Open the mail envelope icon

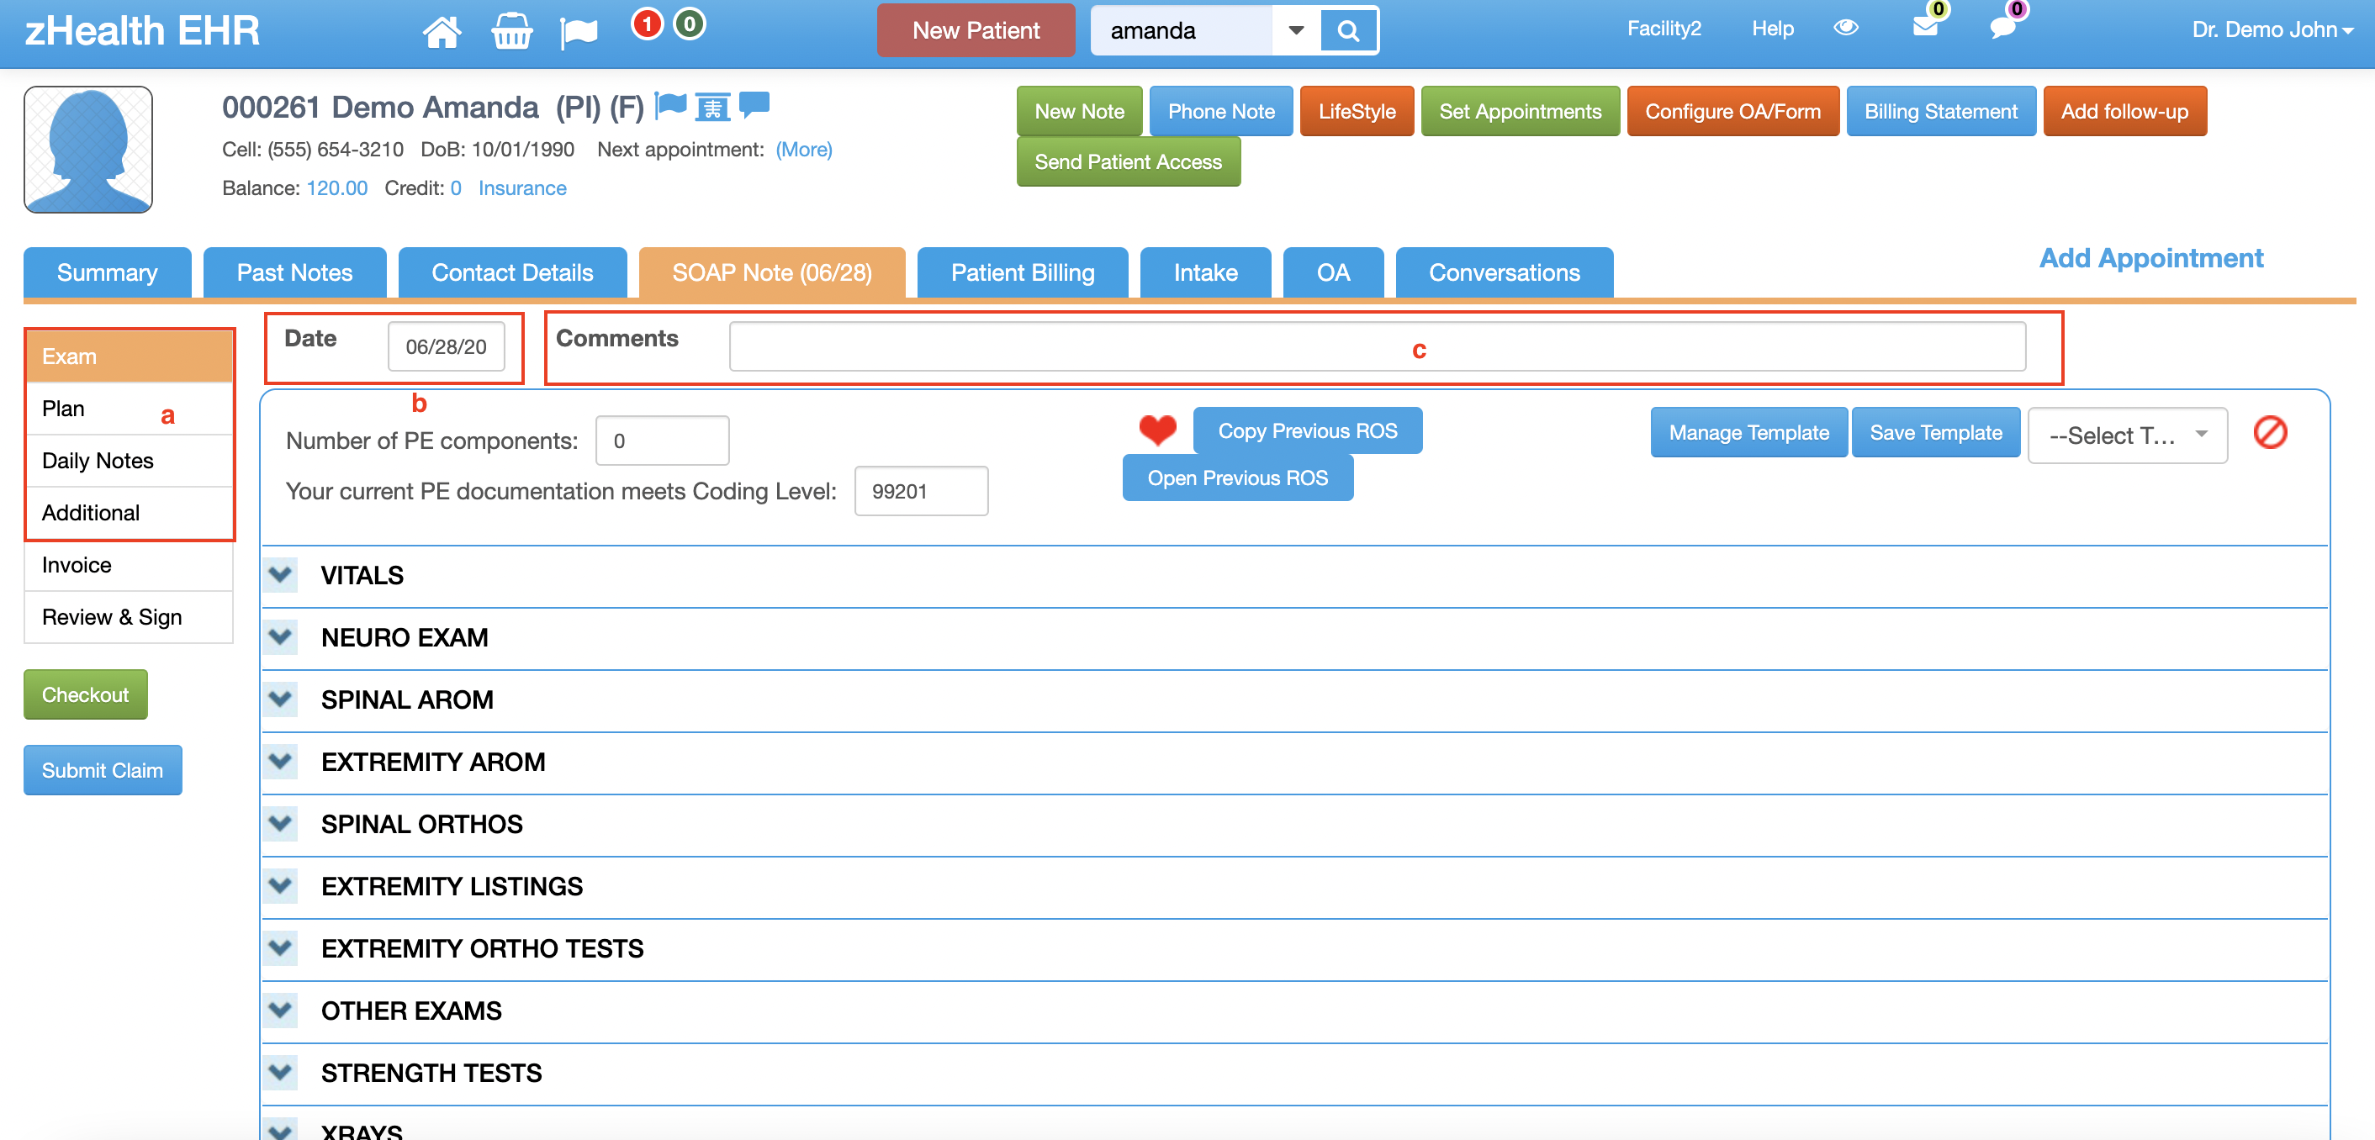click(x=1925, y=27)
